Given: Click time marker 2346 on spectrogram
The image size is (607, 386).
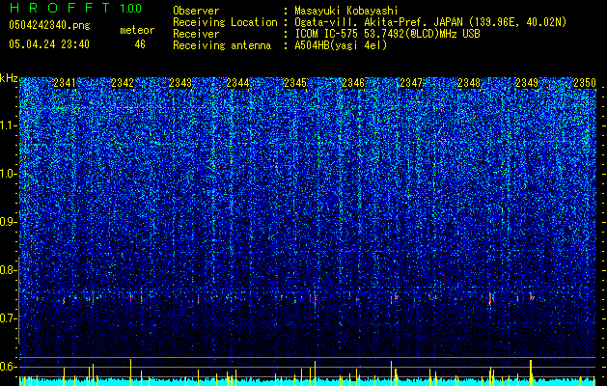Looking at the screenshot, I should (353, 83).
